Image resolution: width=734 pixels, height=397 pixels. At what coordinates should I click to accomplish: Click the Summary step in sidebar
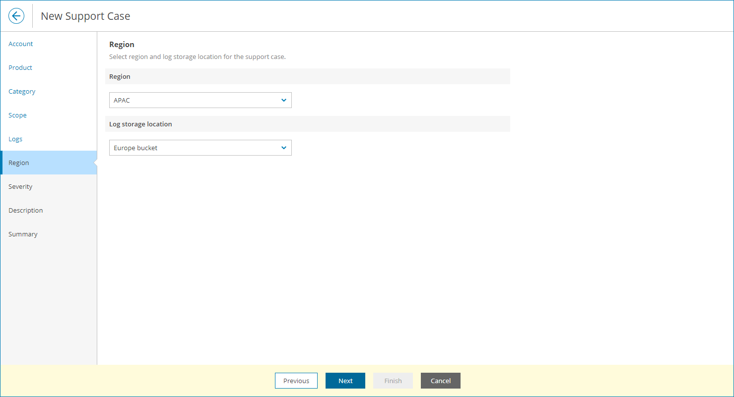(23, 234)
